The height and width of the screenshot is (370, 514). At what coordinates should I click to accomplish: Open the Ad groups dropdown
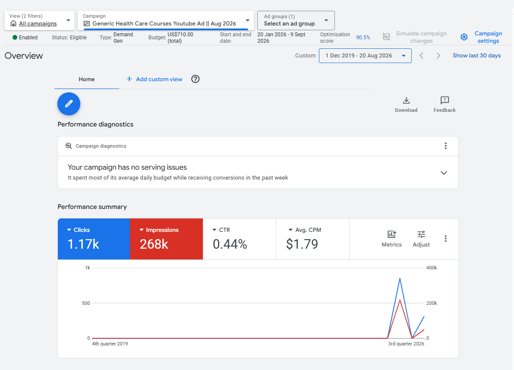point(296,20)
